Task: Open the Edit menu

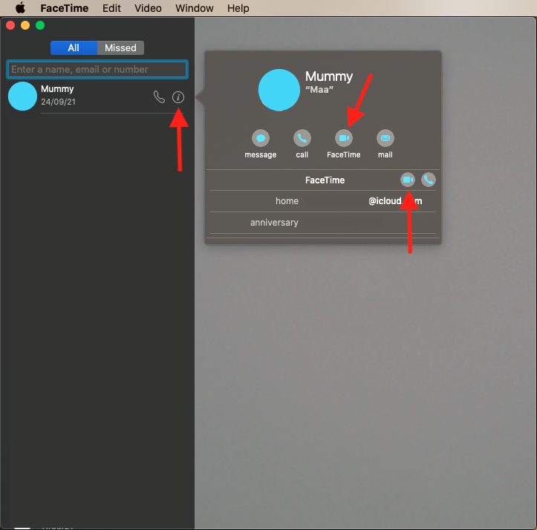Action: tap(111, 8)
